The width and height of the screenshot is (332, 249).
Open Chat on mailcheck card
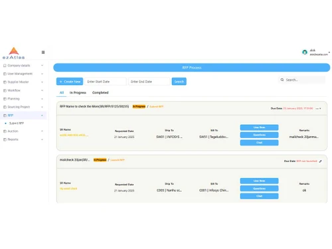259,196
